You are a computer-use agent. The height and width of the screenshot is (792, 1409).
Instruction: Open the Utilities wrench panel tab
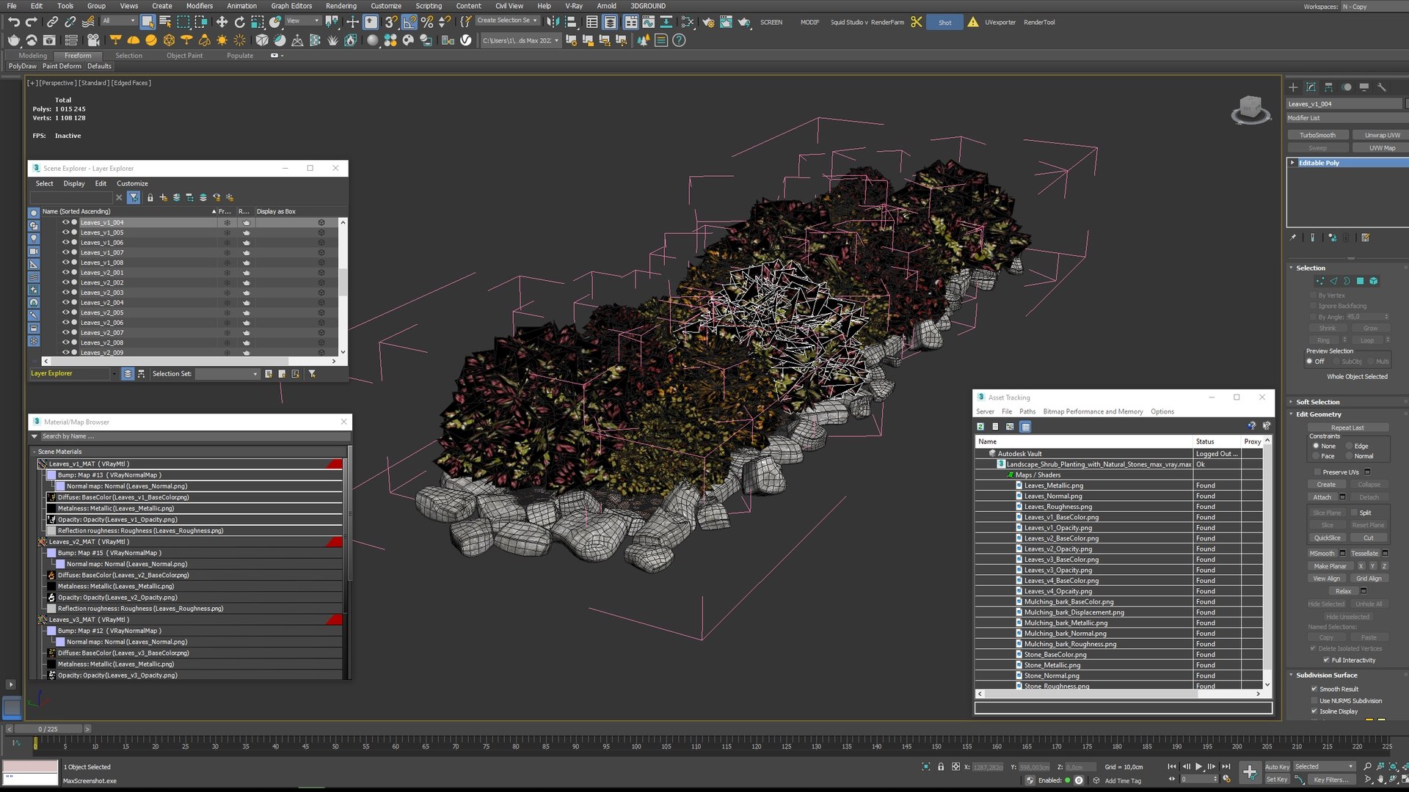1382,87
